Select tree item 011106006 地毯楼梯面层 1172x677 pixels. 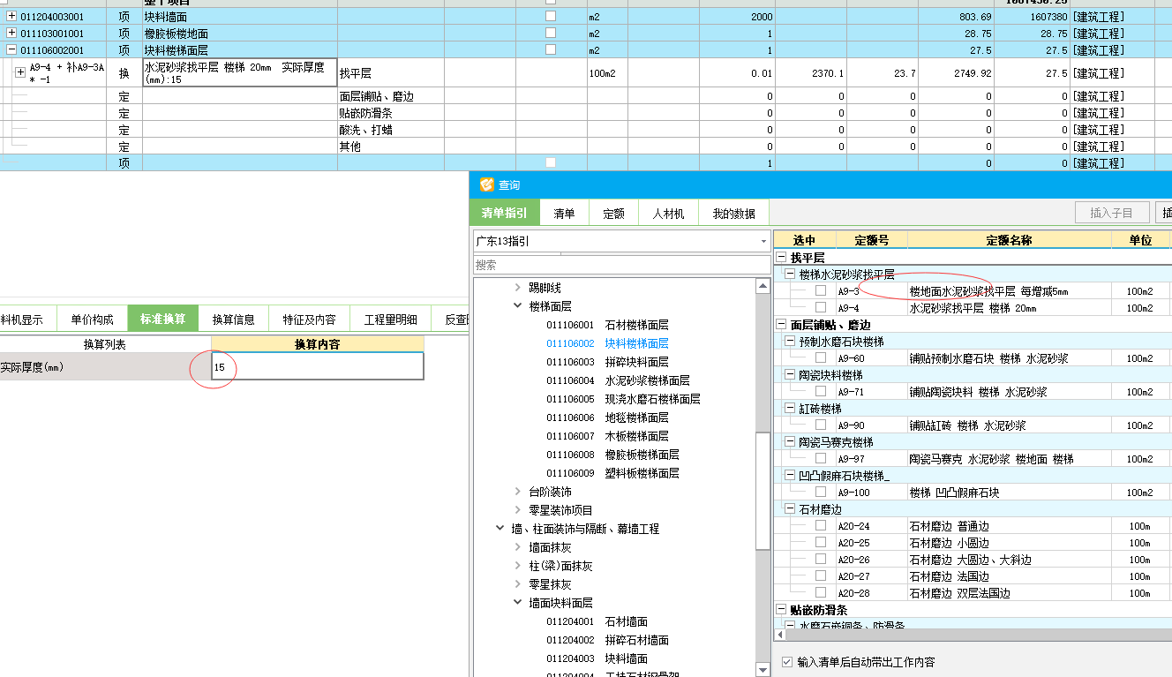click(607, 417)
